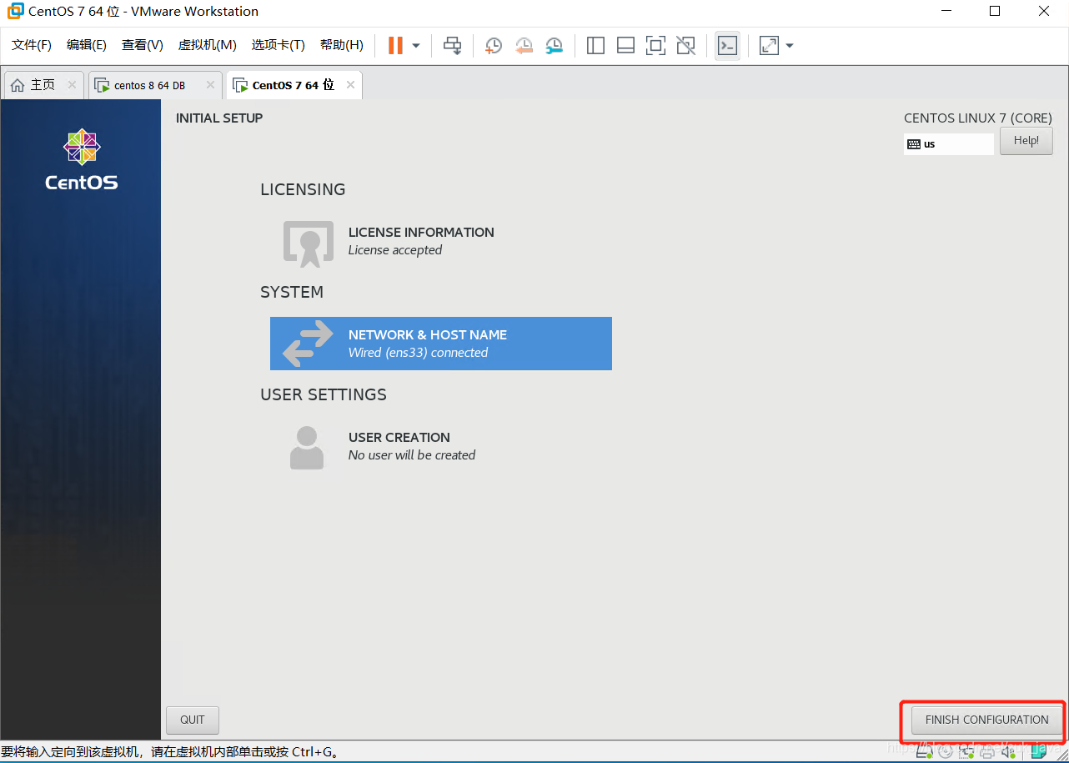Open the 帮助(H) menu
The height and width of the screenshot is (763, 1069).
click(x=342, y=45)
